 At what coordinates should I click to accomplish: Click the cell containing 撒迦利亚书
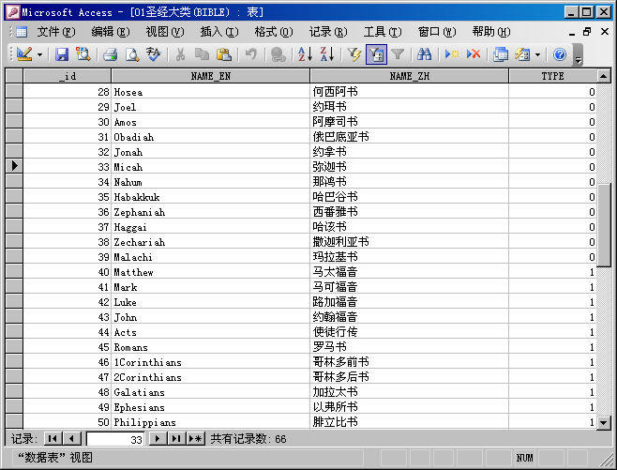click(x=409, y=242)
